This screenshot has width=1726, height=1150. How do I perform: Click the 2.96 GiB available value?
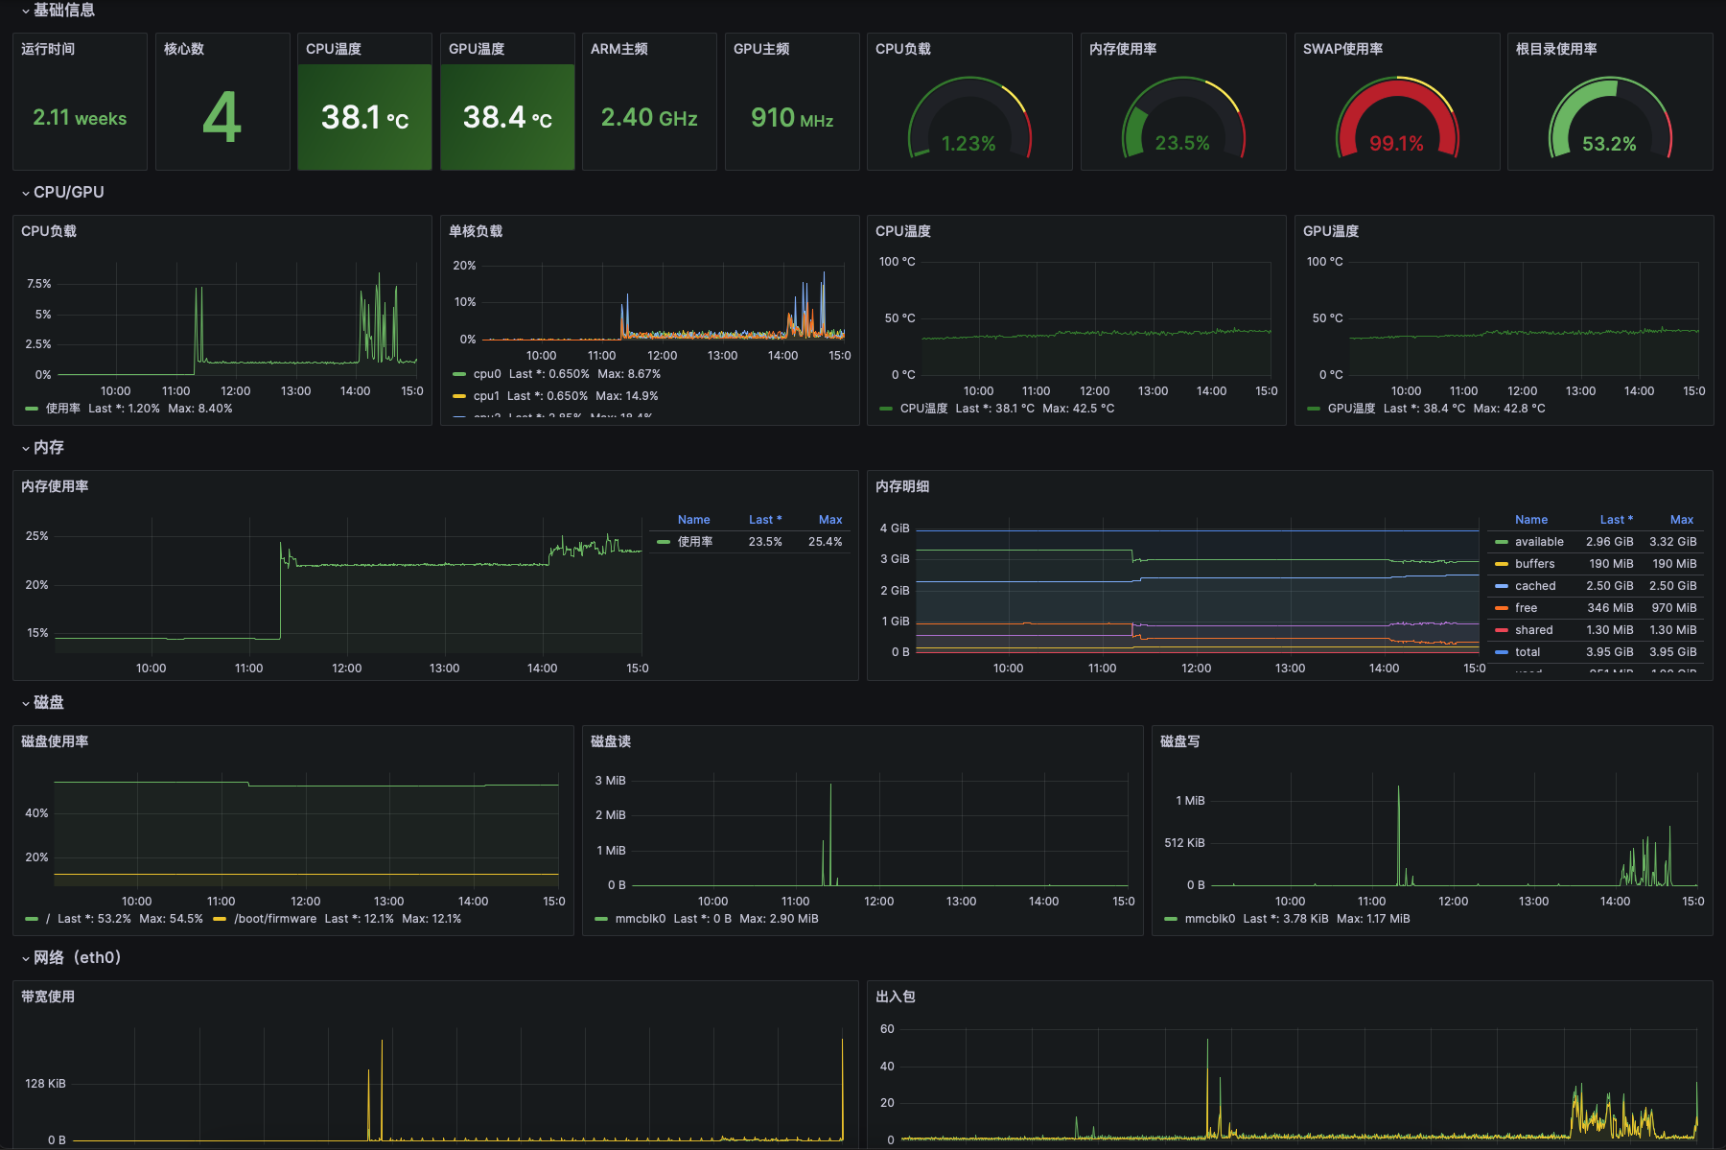(x=1609, y=542)
